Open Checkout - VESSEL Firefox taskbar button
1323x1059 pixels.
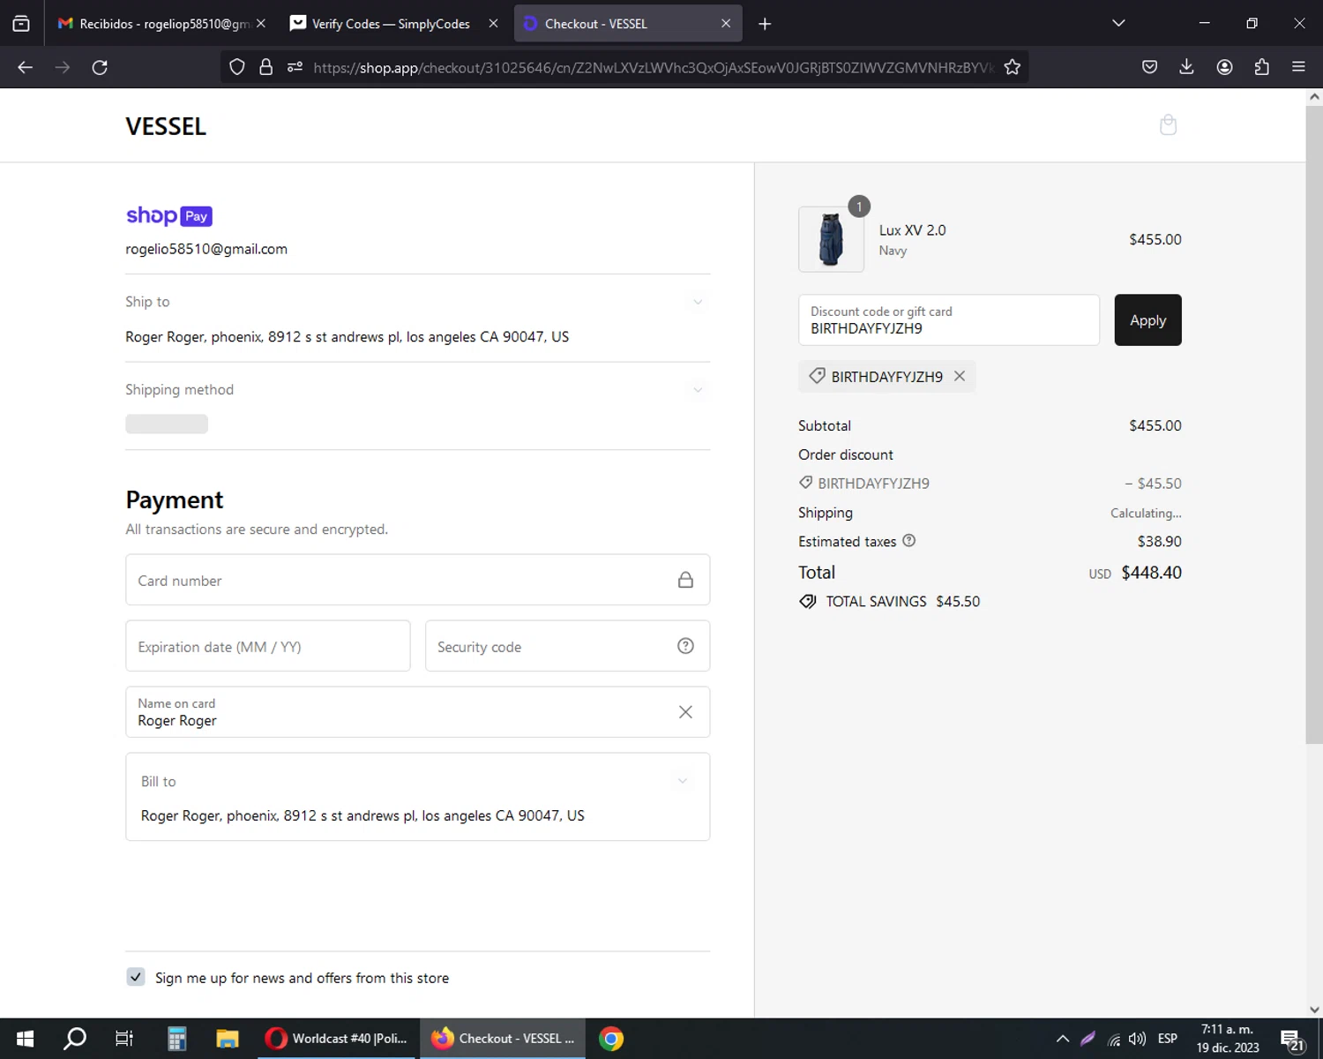[x=503, y=1039]
